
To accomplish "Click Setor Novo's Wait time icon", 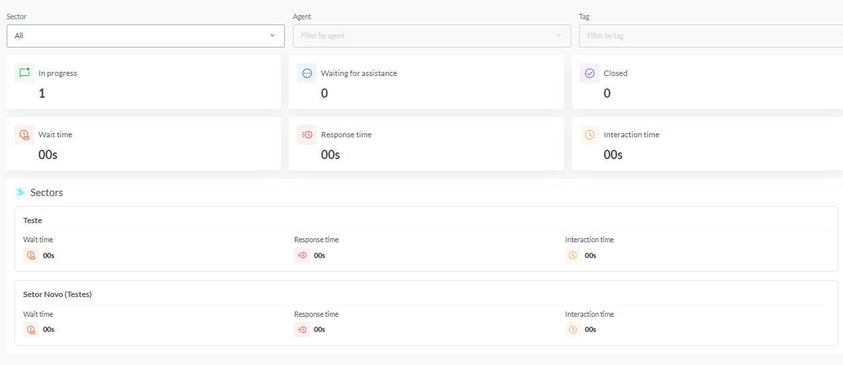I will pos(31,329).
